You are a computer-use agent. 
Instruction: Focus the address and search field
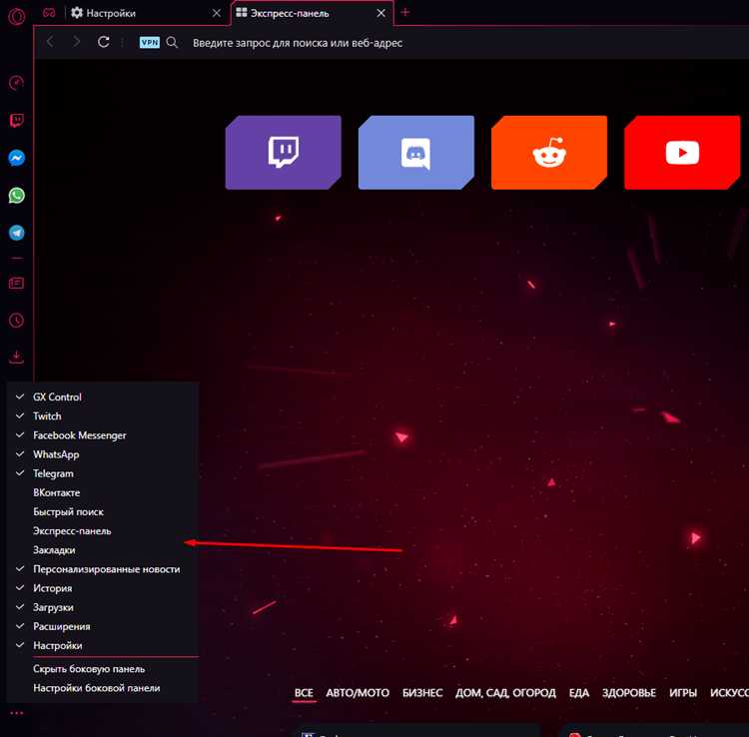tap(298, 43)
